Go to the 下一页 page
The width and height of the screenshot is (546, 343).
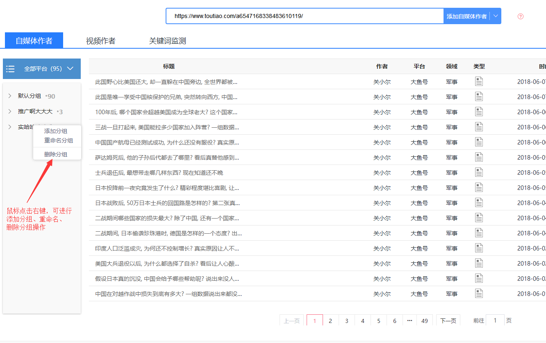[448, 321]
